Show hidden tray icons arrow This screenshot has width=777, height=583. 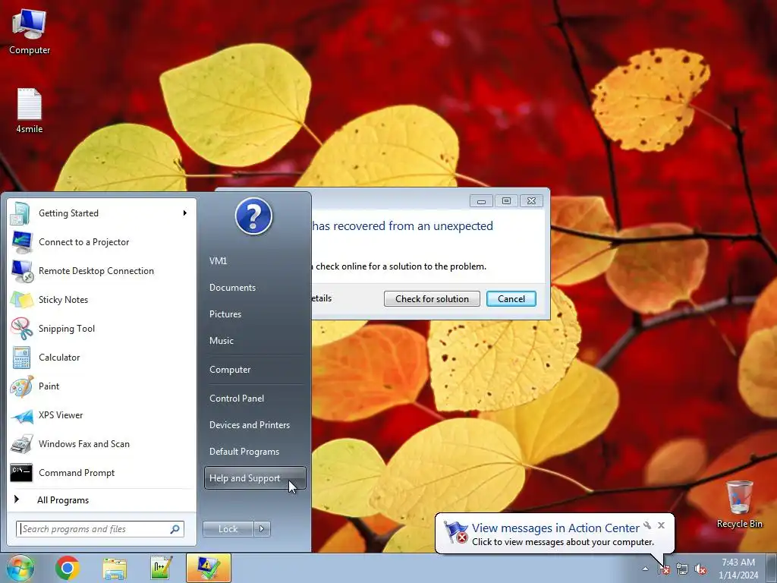click(x=645, y=569)
